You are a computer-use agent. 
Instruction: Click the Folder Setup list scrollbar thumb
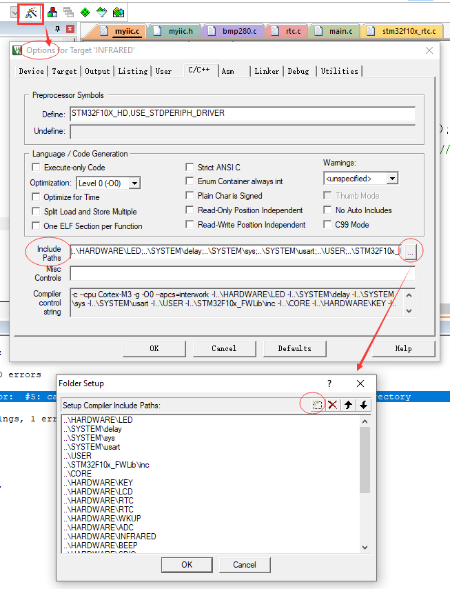tap(365, 460)
